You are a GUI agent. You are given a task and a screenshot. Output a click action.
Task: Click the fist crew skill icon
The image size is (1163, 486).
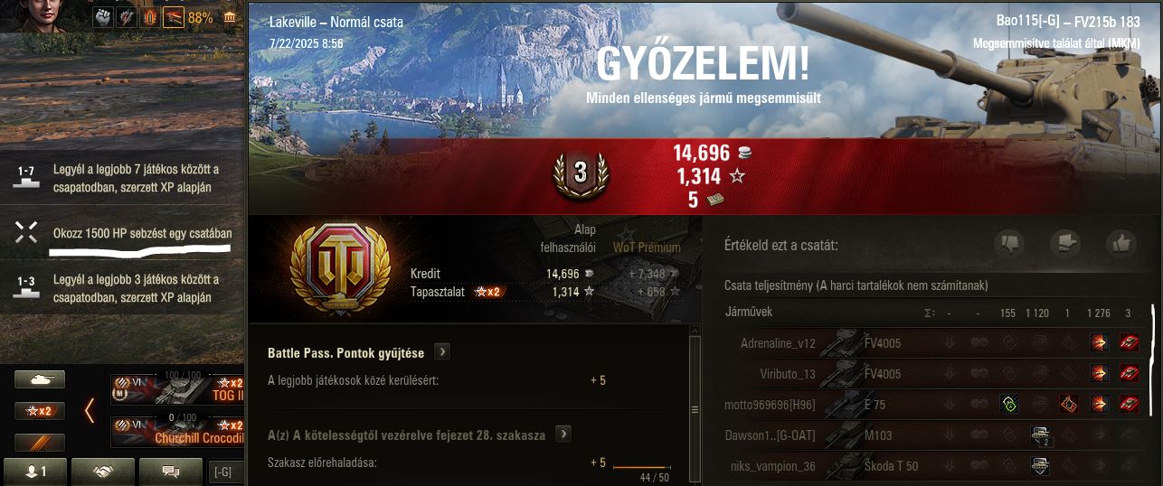[103, 16]
